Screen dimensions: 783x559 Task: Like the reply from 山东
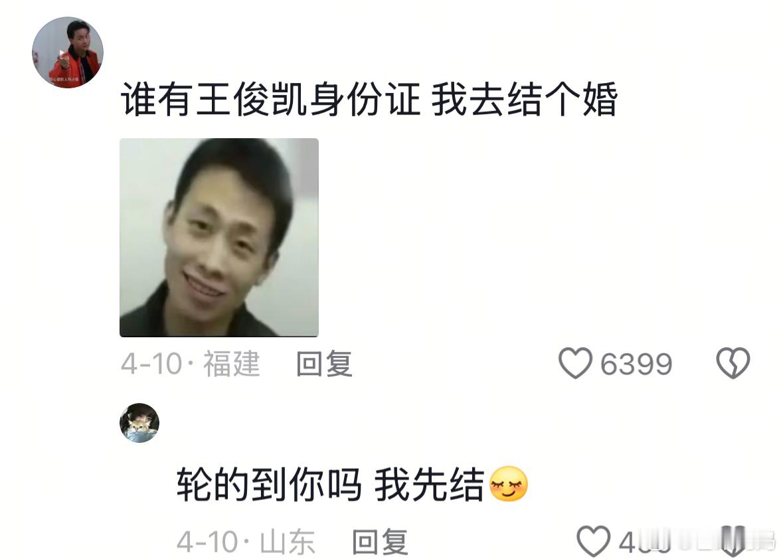pyautogui.click(x=593, y=542)
